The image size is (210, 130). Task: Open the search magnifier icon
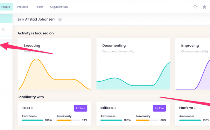click(x=195, y=7)
